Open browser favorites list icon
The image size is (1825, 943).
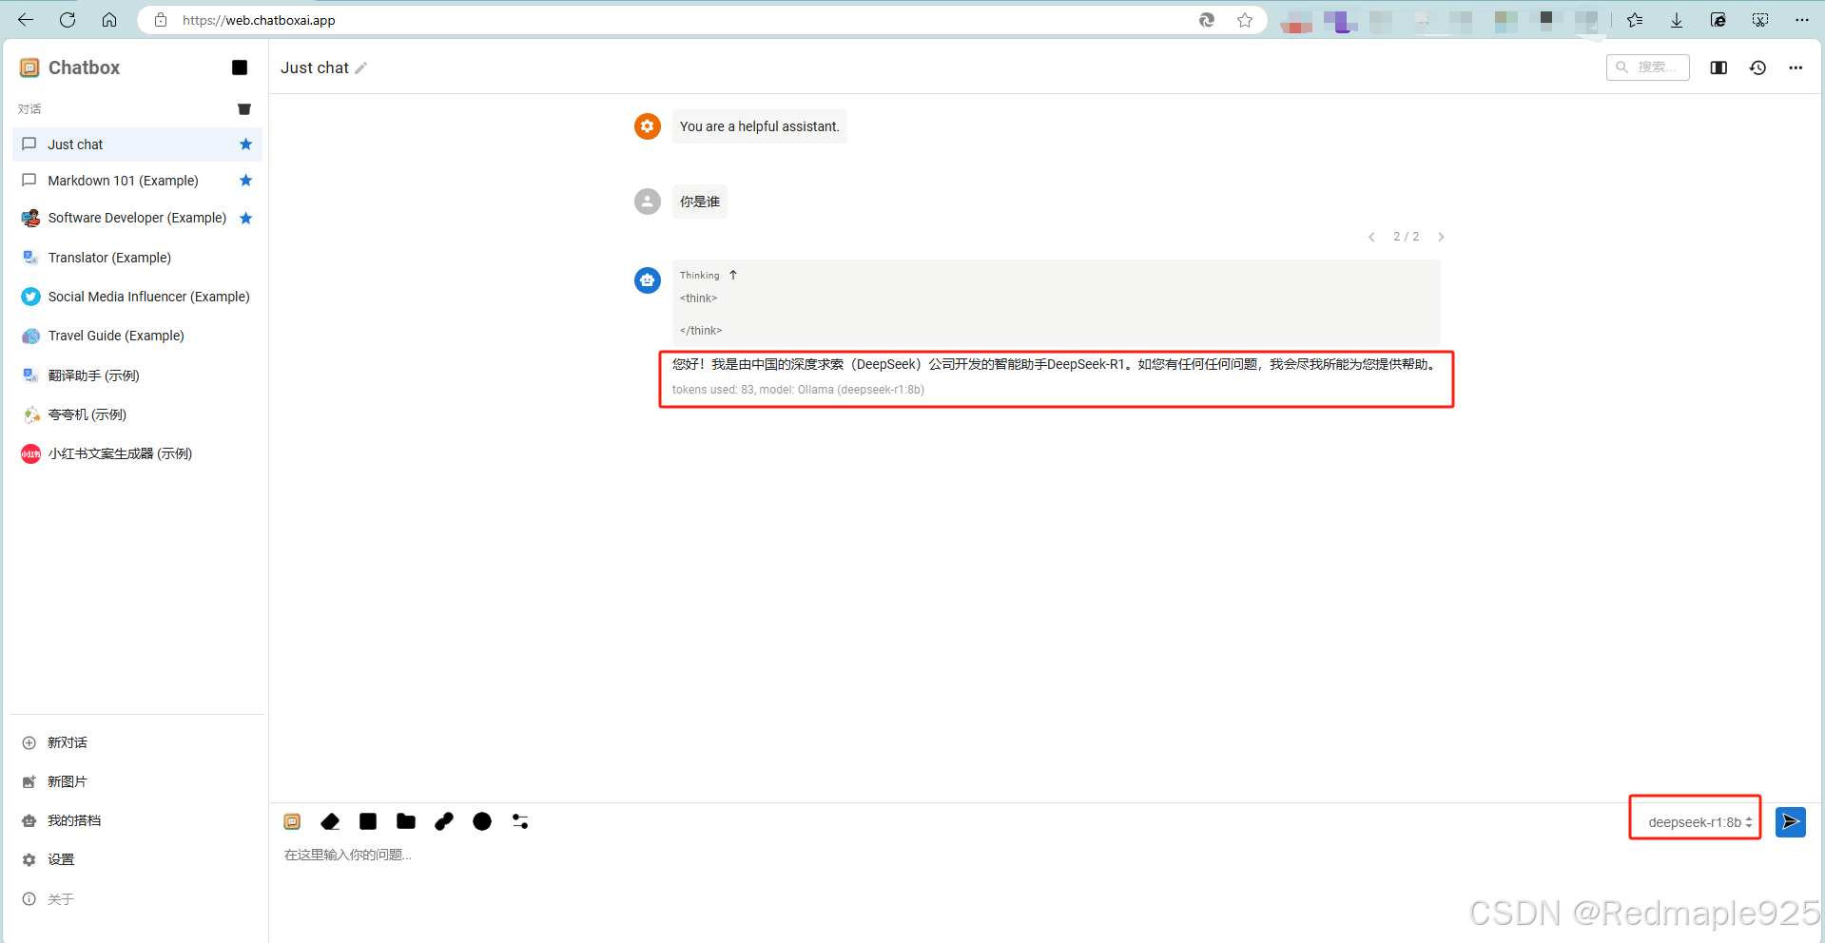point(1635,20)
